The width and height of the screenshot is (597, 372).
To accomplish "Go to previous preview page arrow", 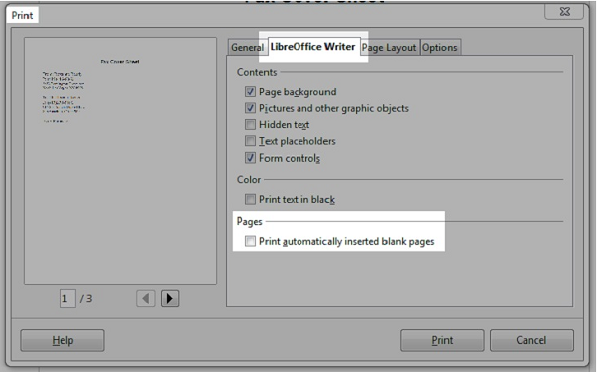I will point(146,299).
